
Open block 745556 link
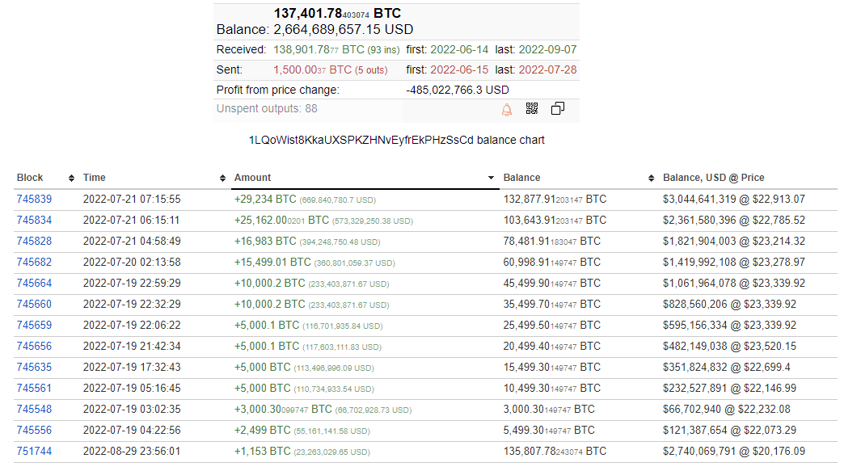[34, 431]
